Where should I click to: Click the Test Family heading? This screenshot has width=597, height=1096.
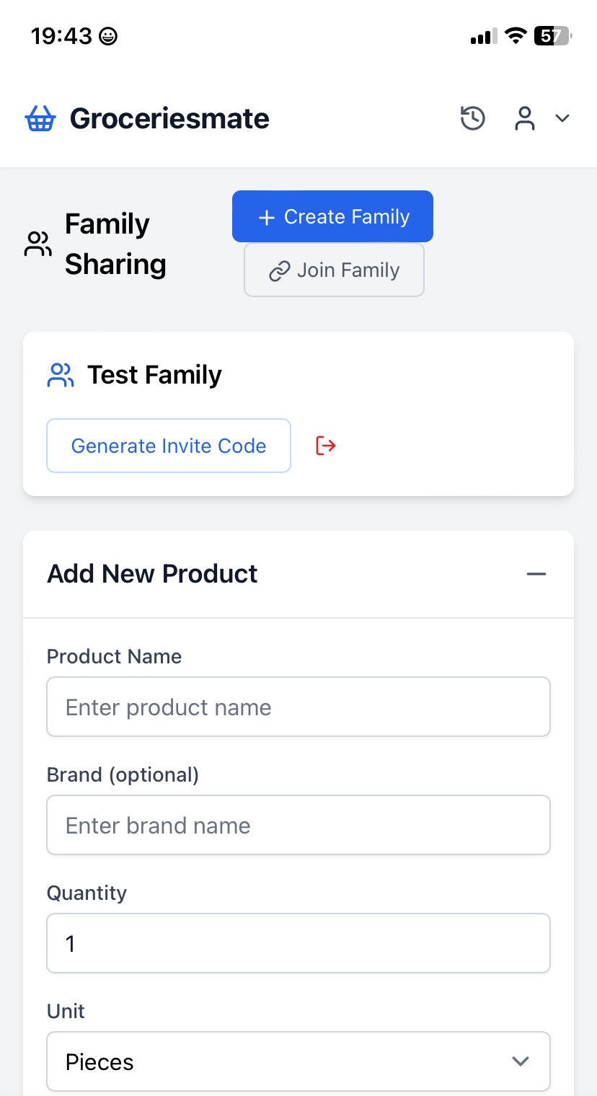(154, 375)
